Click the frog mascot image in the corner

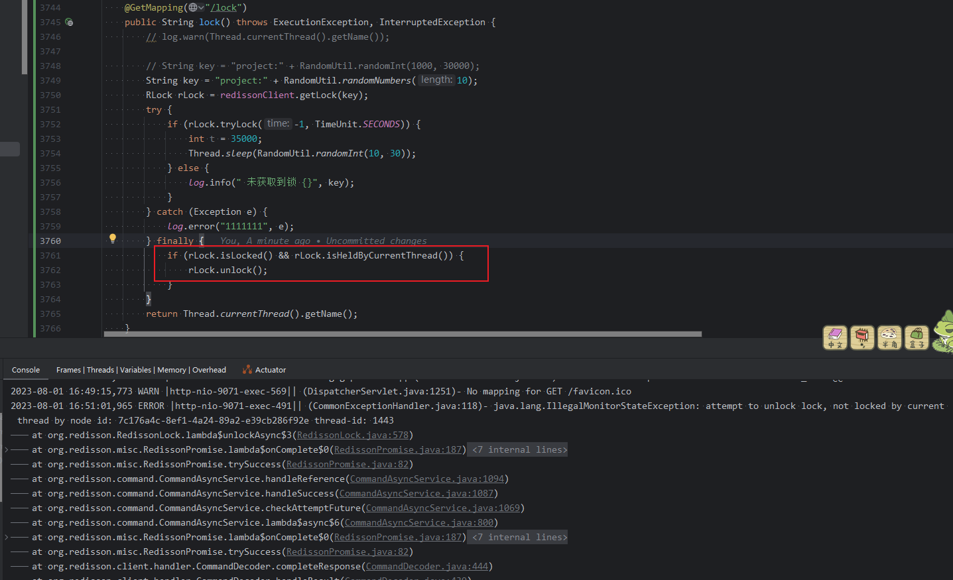pyautogui.click(x=942, y=328)
